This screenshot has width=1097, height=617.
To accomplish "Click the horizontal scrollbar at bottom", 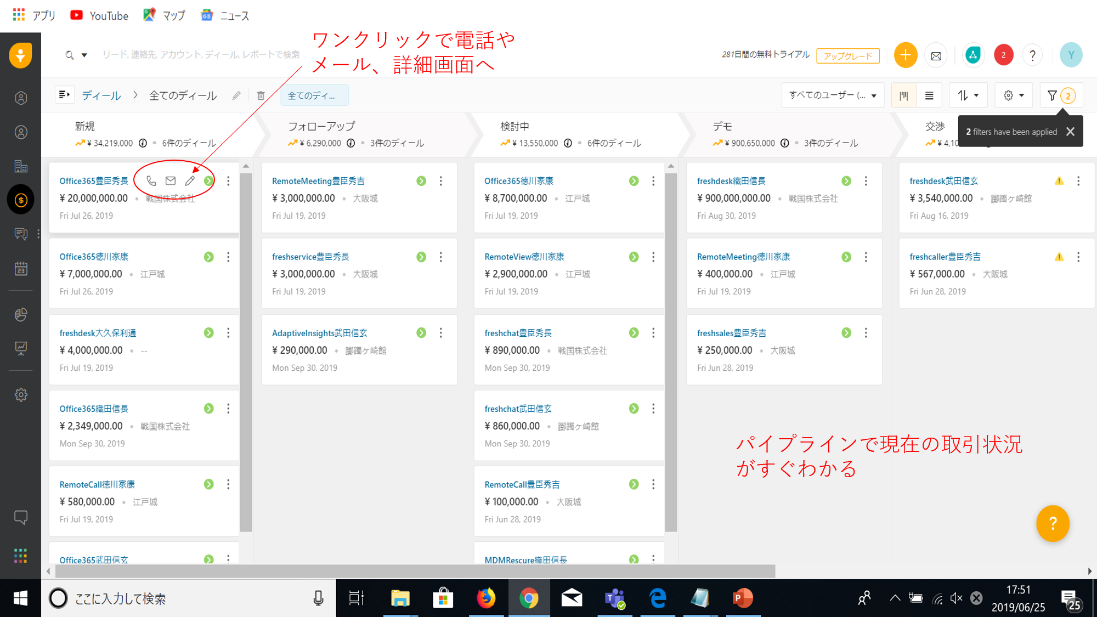I will click(415, 571).
